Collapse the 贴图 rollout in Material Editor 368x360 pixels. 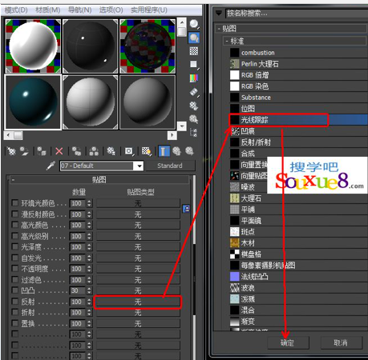13,180
